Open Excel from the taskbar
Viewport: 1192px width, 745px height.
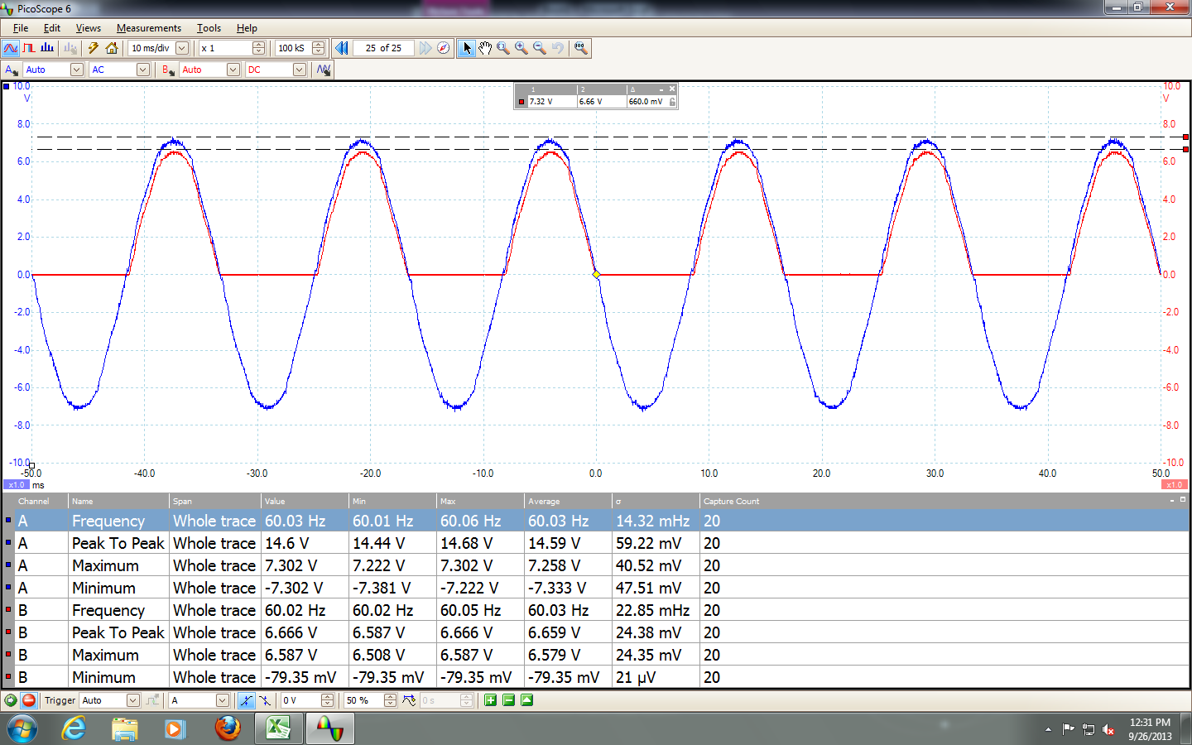[x=278, y=728]
